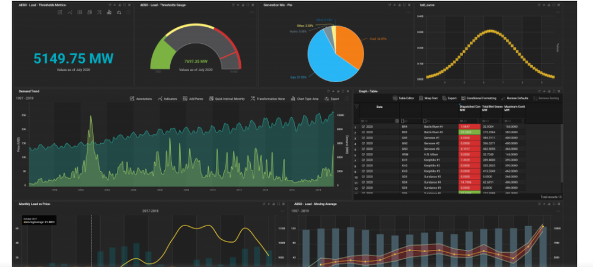Click the export icon in Thresholds Metrics toolbar
This screenshot has width=593, height=267.
click(x=119, y=12)
